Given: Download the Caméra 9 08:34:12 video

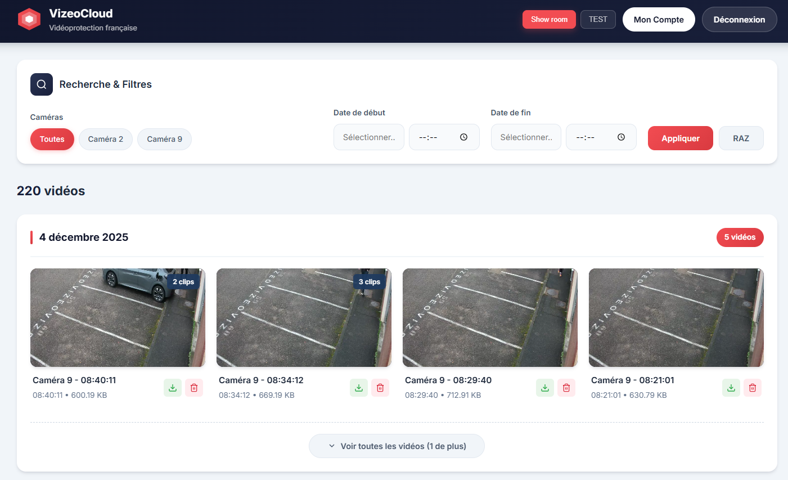Looking at the screenshot, I should [x=359, y=388].
